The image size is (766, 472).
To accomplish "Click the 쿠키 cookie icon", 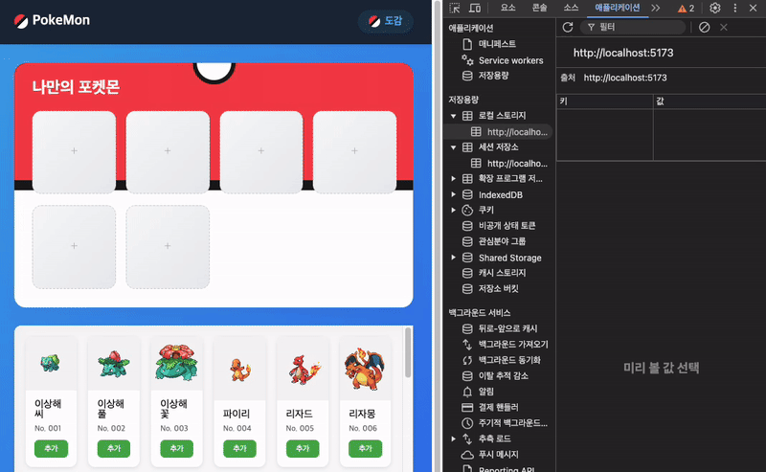I will [467, 210].
